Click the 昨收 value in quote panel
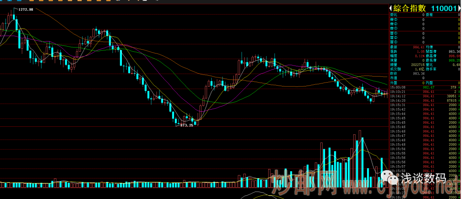The image size is (462, 199). click(x=418, y=74)
